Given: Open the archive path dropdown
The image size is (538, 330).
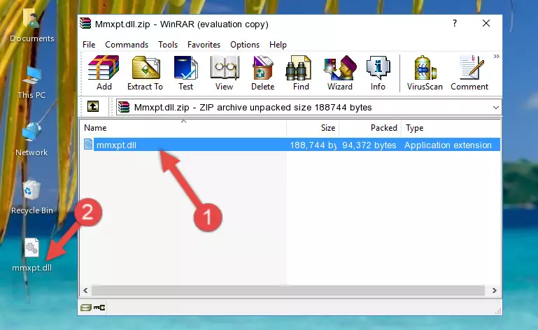Looking at the screenshot, I should (x=495, y=108).
